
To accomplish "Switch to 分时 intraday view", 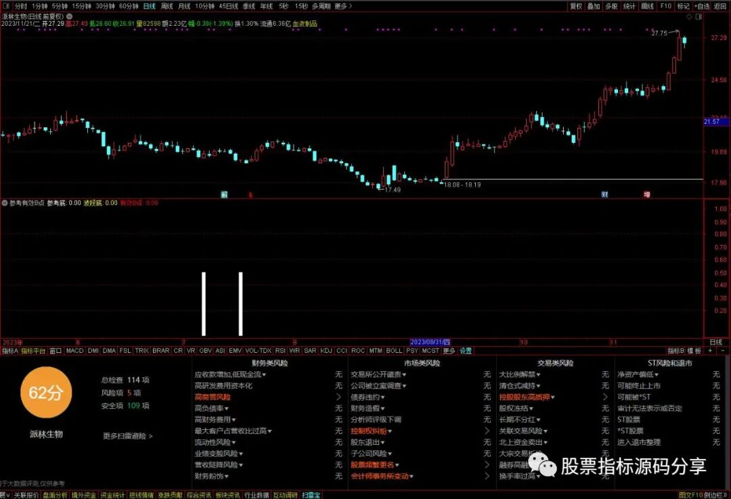I will [x=20, y=6].
